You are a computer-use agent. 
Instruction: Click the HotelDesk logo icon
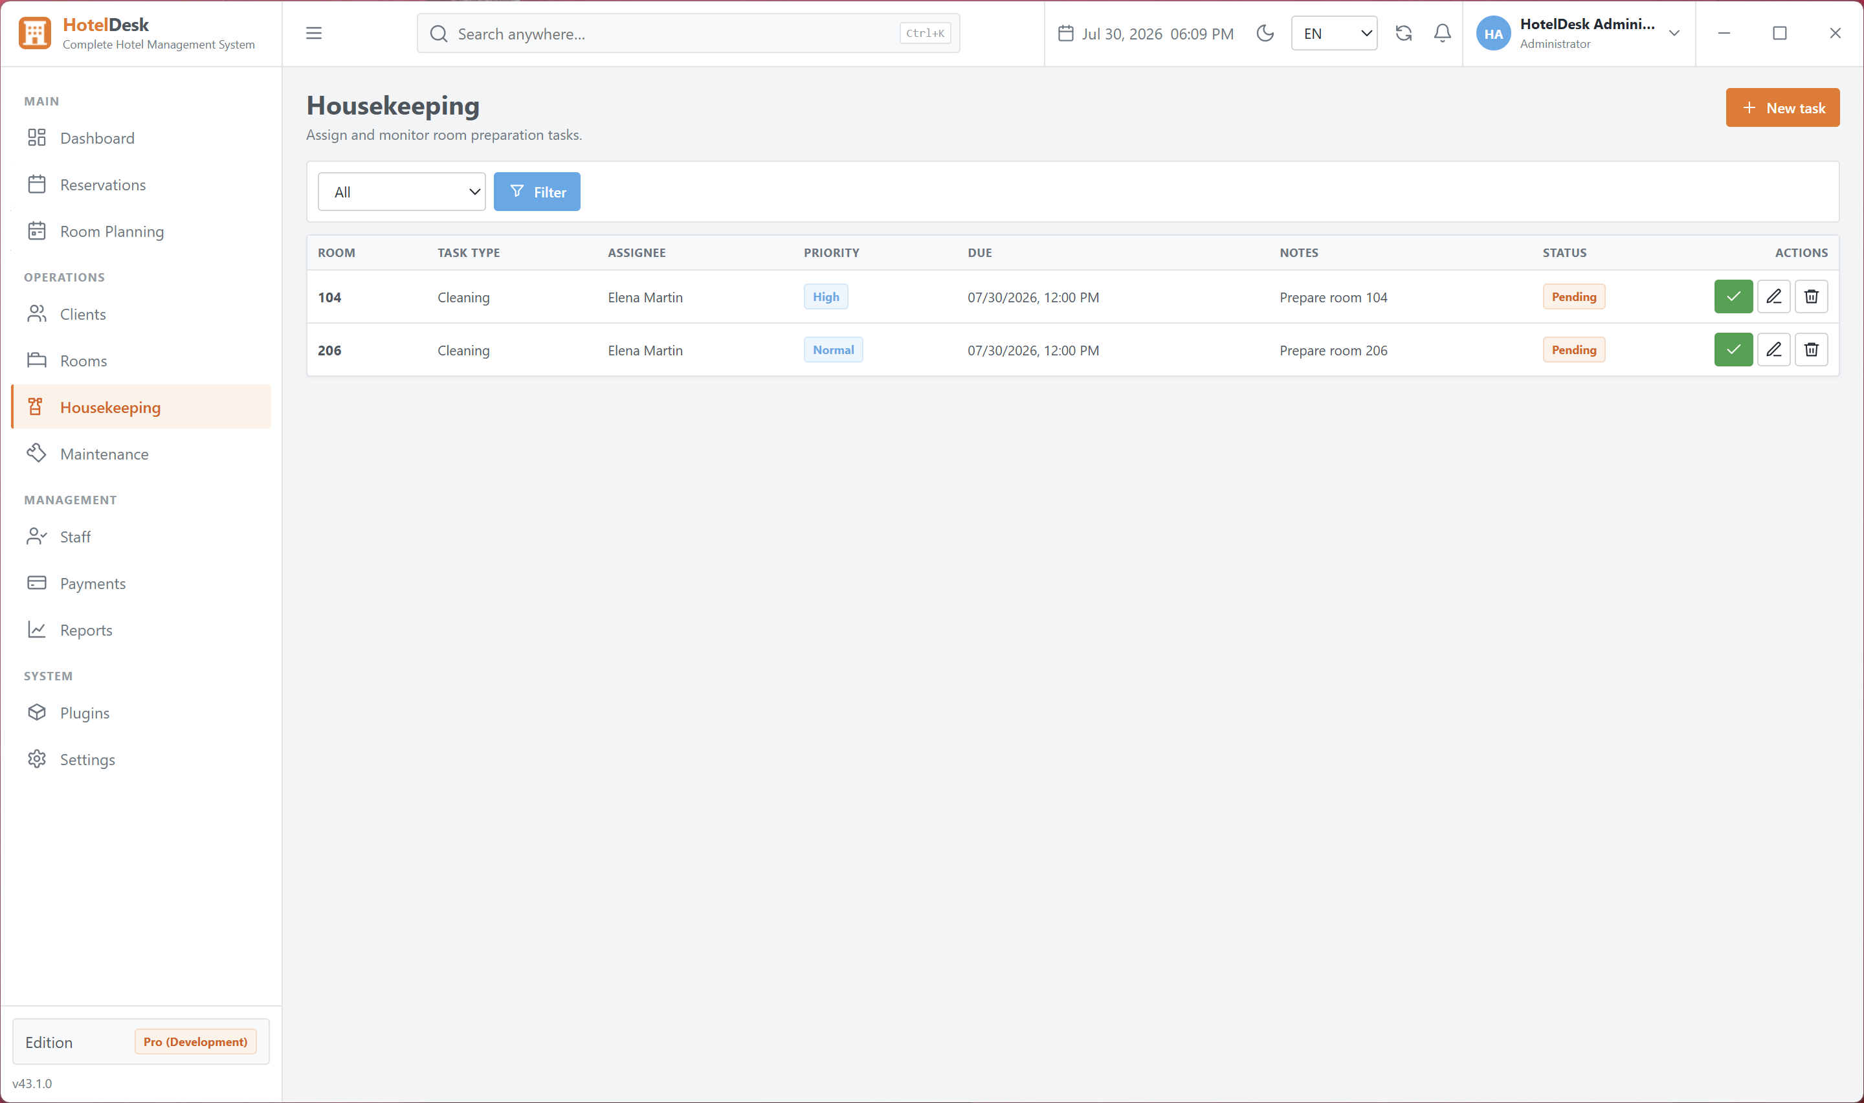[35, 34]
